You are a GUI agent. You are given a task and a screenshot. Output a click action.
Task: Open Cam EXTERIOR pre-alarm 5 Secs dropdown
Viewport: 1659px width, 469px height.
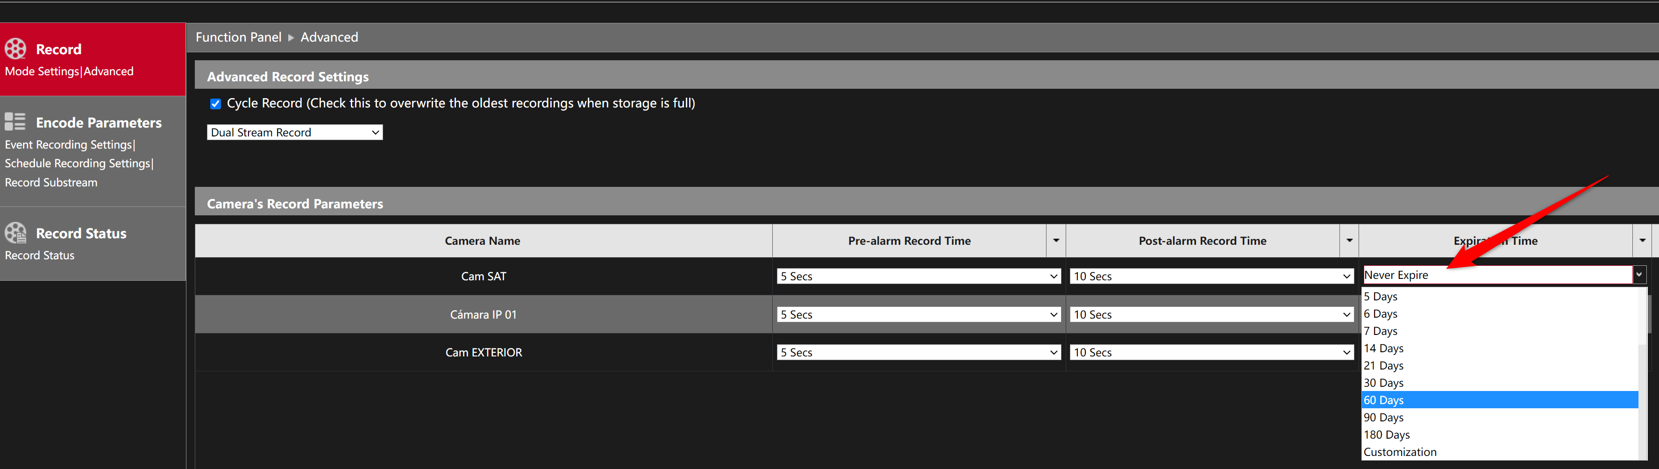click(919, 352)
